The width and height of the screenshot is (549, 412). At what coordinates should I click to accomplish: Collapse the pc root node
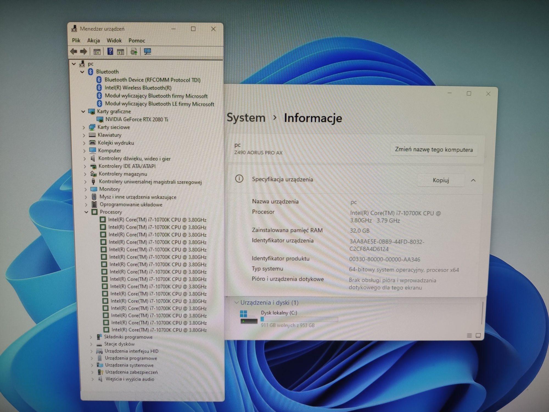point(74,64)
